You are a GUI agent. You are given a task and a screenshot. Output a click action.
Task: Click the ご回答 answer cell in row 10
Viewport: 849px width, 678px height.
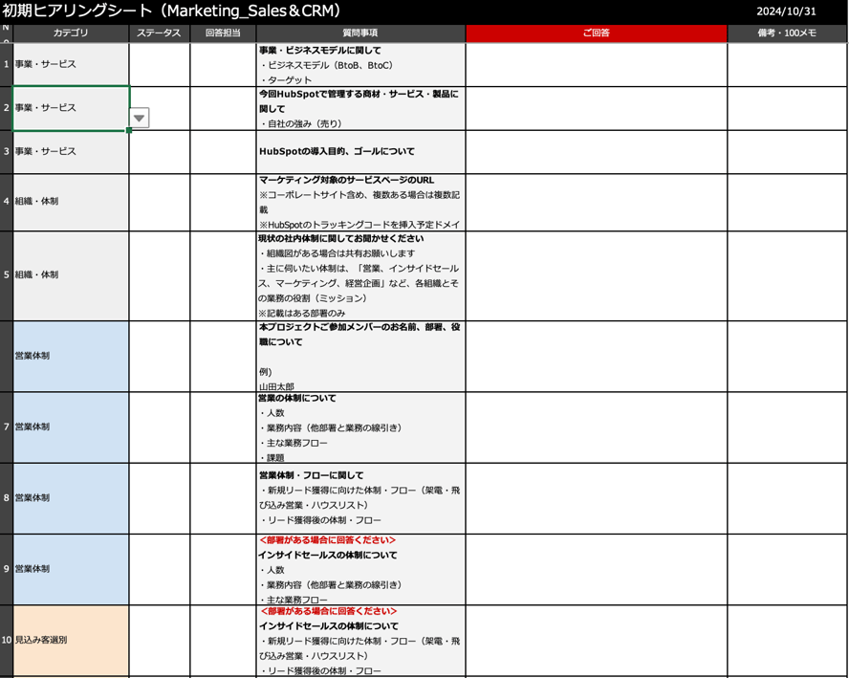[597, 640]
